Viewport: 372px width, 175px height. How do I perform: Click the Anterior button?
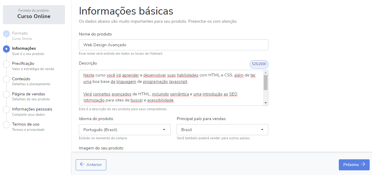[x=91, y=165]
